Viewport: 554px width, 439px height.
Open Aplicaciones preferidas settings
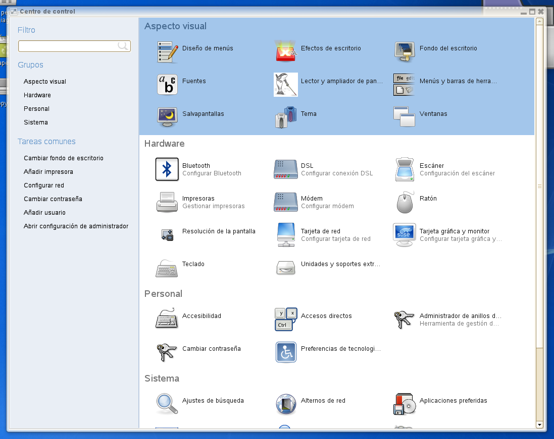[405, 404]
